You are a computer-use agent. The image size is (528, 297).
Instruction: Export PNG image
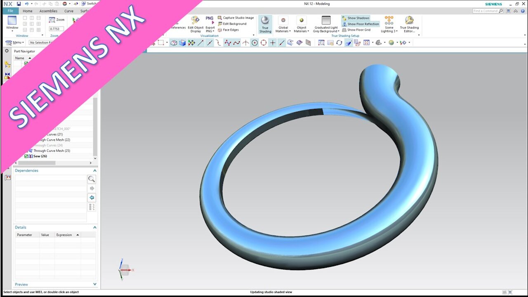point(210,24)
